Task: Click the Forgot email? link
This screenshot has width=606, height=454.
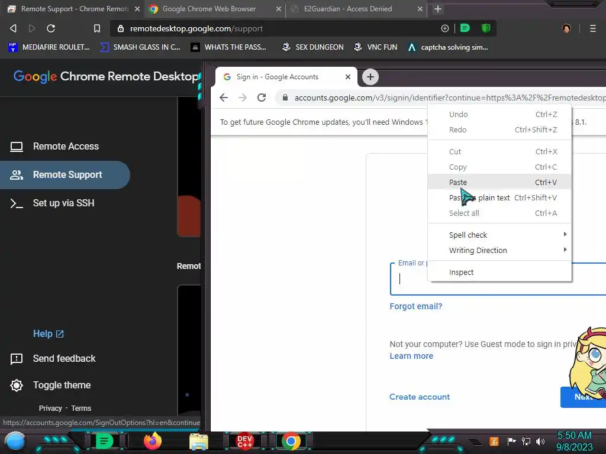Action: [416, 306]
